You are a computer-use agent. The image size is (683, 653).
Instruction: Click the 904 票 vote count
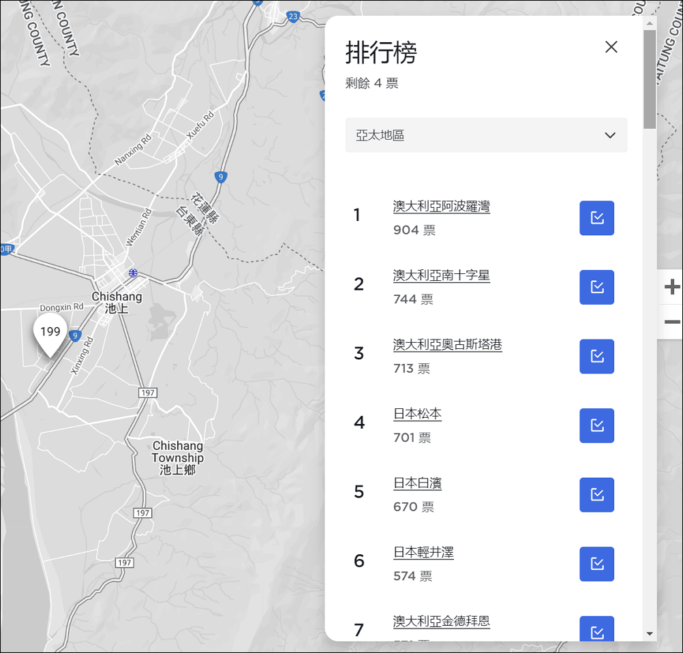point(414,230)
